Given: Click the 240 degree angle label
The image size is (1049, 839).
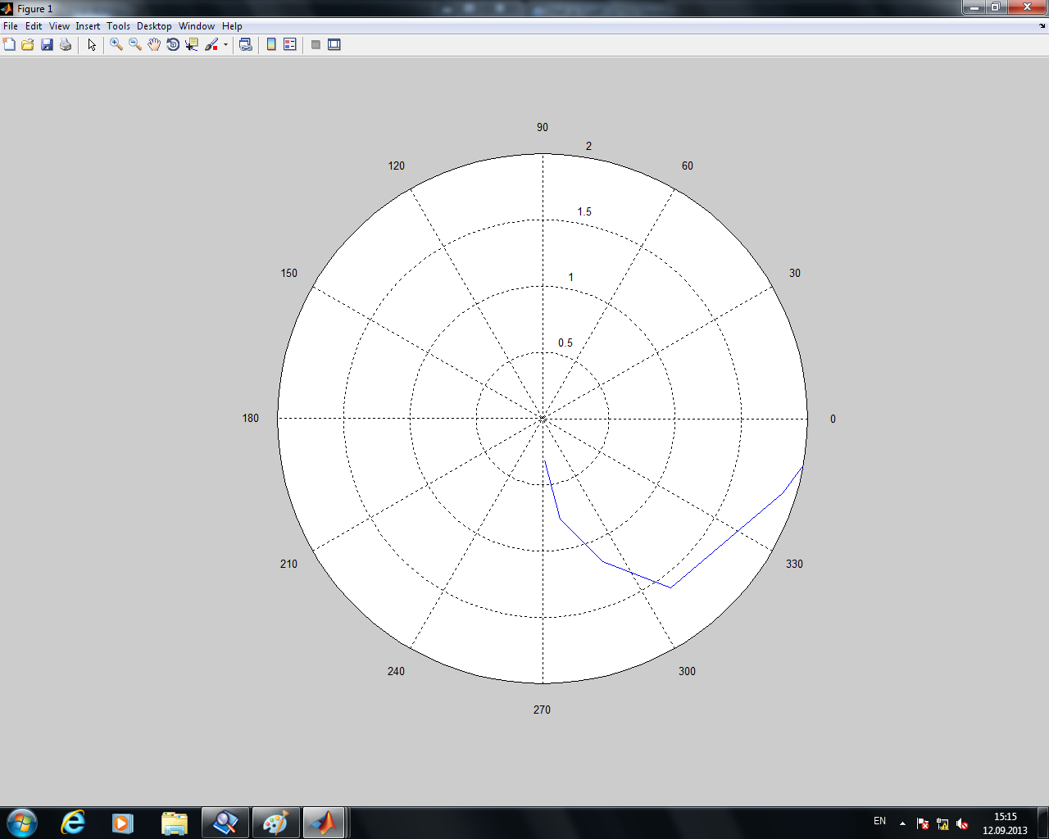Looking at the screenshot, I should [x=396, y=671].
